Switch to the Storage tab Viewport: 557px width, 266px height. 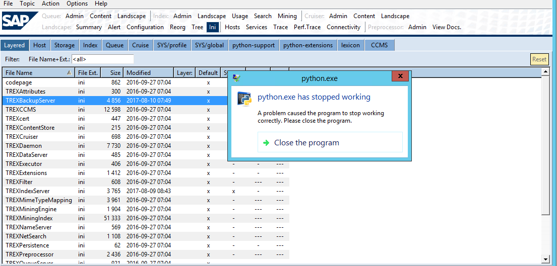(x=65, y=45)
